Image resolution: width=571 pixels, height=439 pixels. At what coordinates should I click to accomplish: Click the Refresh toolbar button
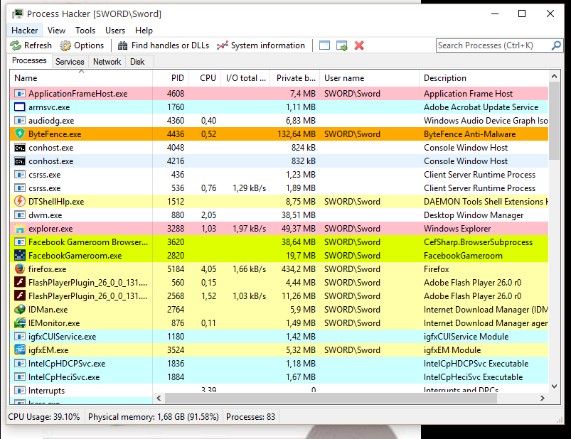(31, 45)
